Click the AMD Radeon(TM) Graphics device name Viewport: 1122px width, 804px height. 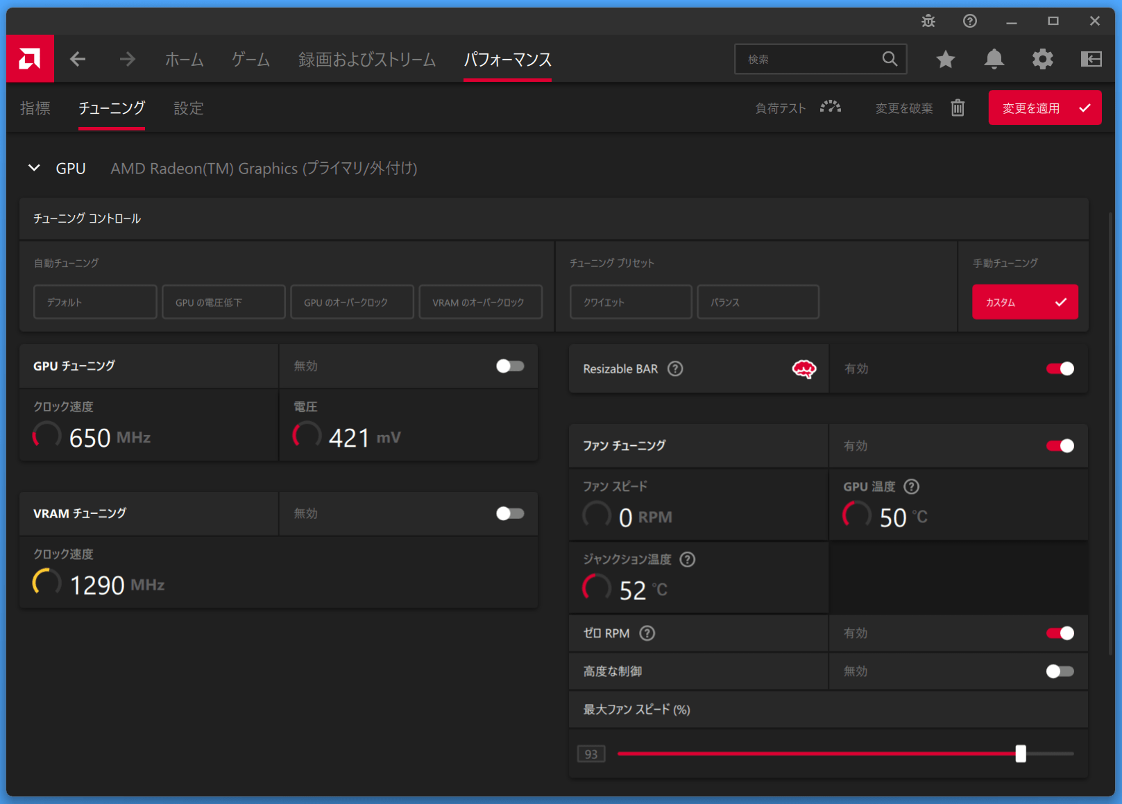pyautogui.click(x=264, y=169)
